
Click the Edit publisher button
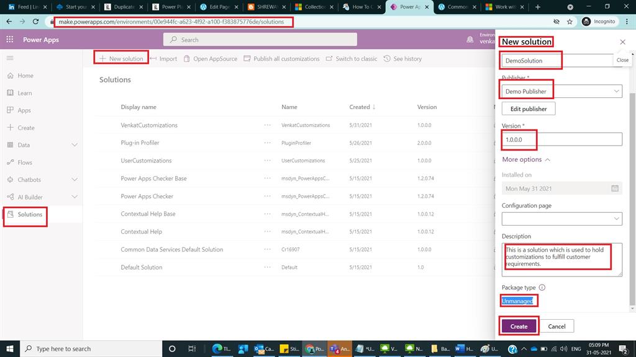(528, 108)
